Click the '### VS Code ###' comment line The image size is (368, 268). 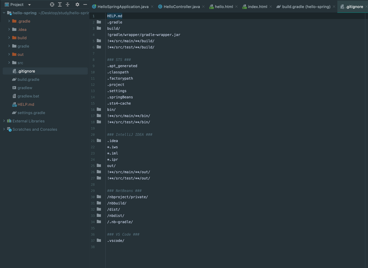click(x=123, y=234)
